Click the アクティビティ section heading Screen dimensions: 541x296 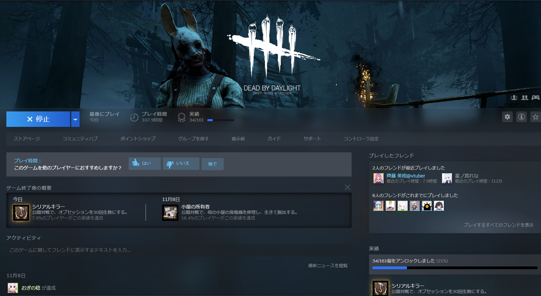(24, 238)
